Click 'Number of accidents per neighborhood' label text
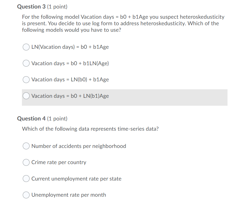 [79, 146]
